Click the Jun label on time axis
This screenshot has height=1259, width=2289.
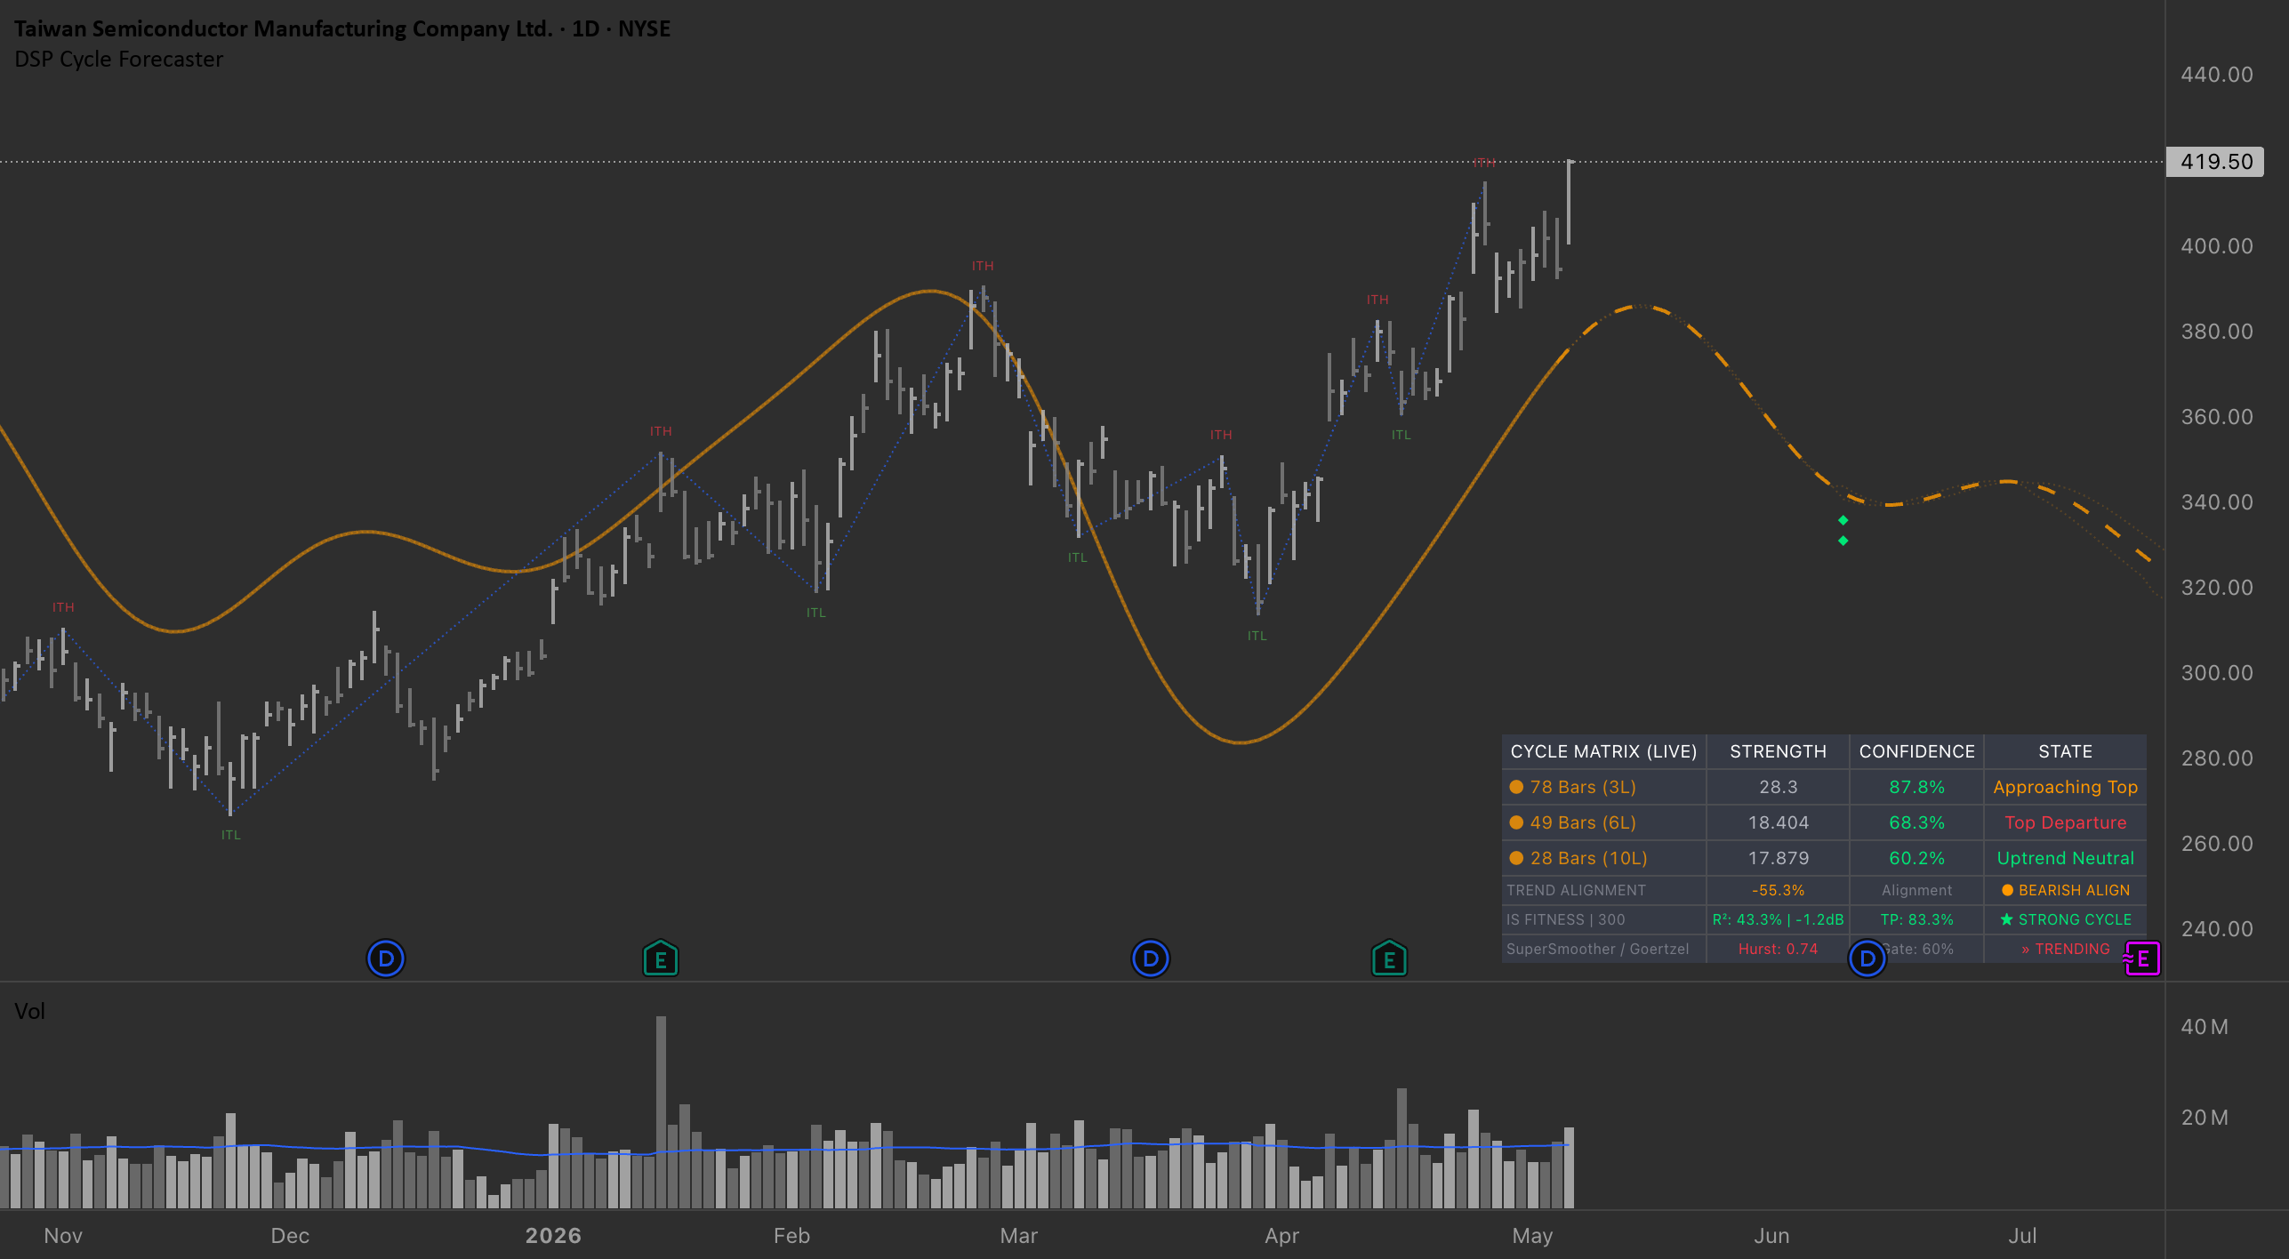click(1771, 1236)
